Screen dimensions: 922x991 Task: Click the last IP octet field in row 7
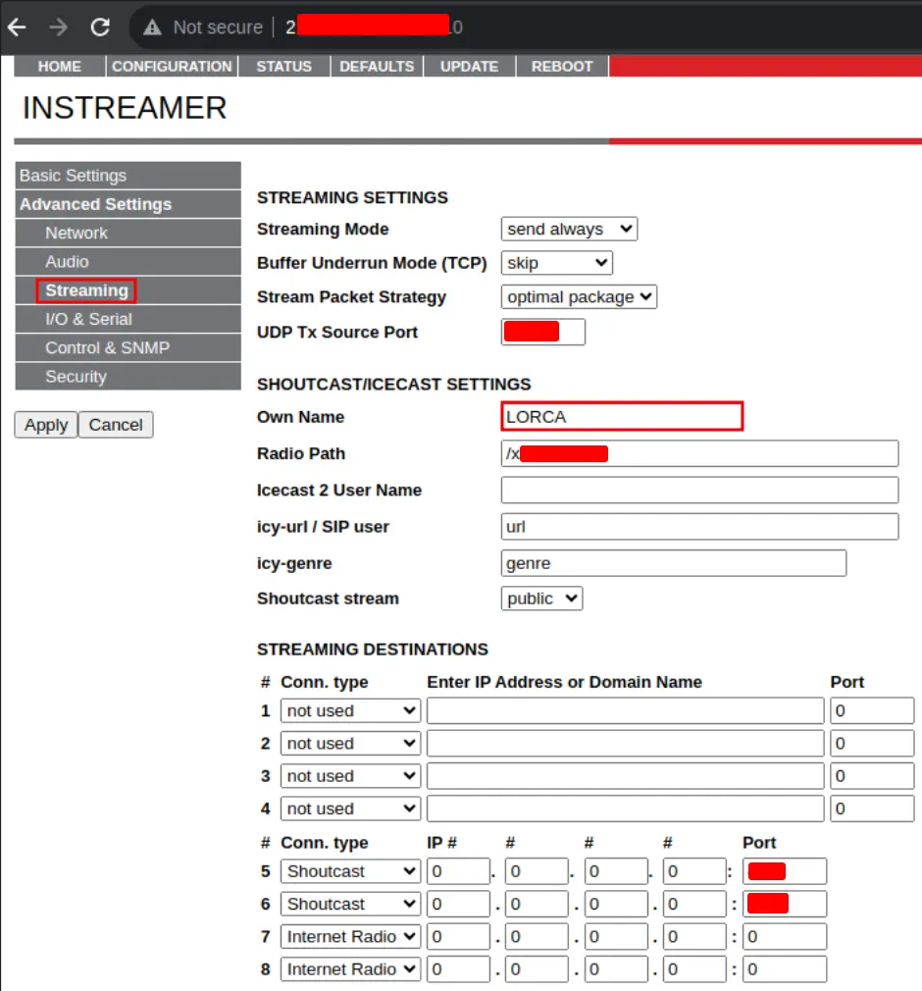[694, 937]
